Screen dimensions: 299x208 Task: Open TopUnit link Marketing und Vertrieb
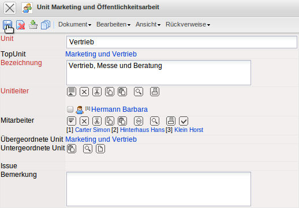point(101,54)
